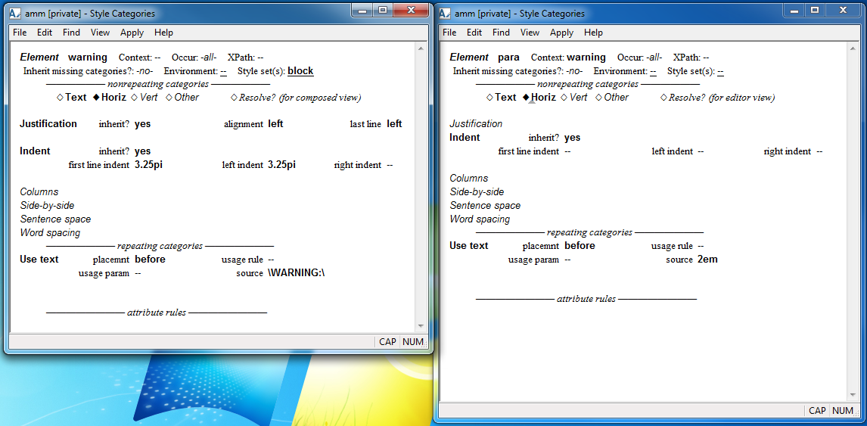867x426 pixels.
Task: Open Columns category in para window
Action: click(469, 178)
